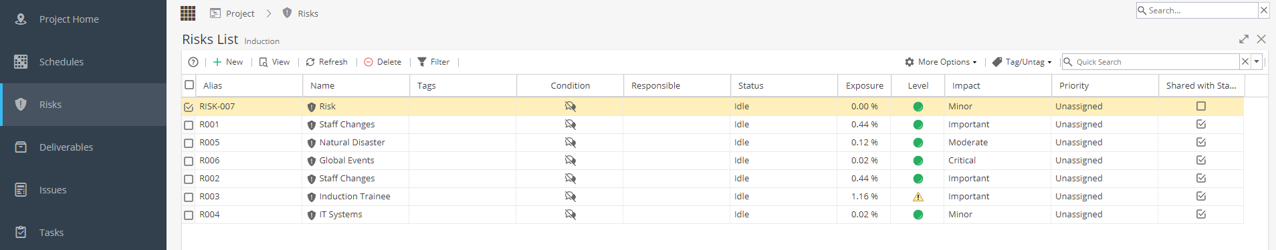Open the More Options dropdown

tap(940, 62)
